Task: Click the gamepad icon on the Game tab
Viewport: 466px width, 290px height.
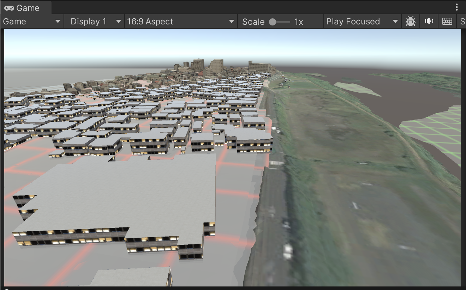Action: point(9,8)
